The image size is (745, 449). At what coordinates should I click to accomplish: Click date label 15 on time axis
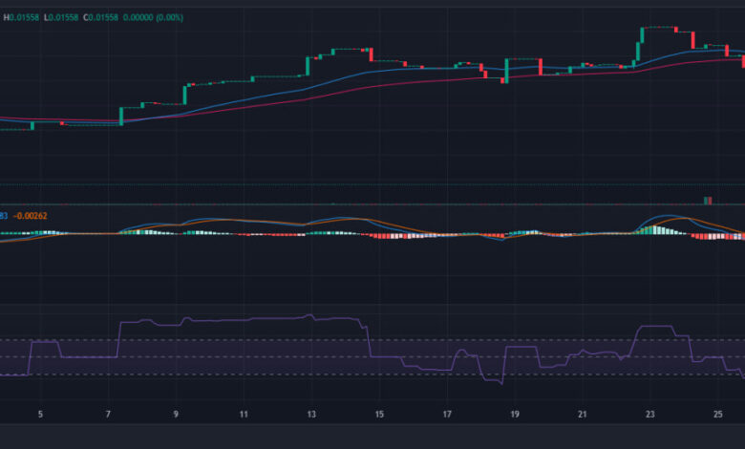[x=379, y=415]
